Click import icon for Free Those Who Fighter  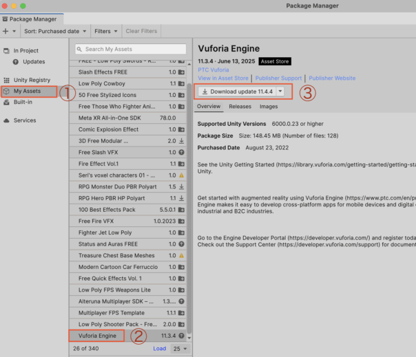(181, 107)
